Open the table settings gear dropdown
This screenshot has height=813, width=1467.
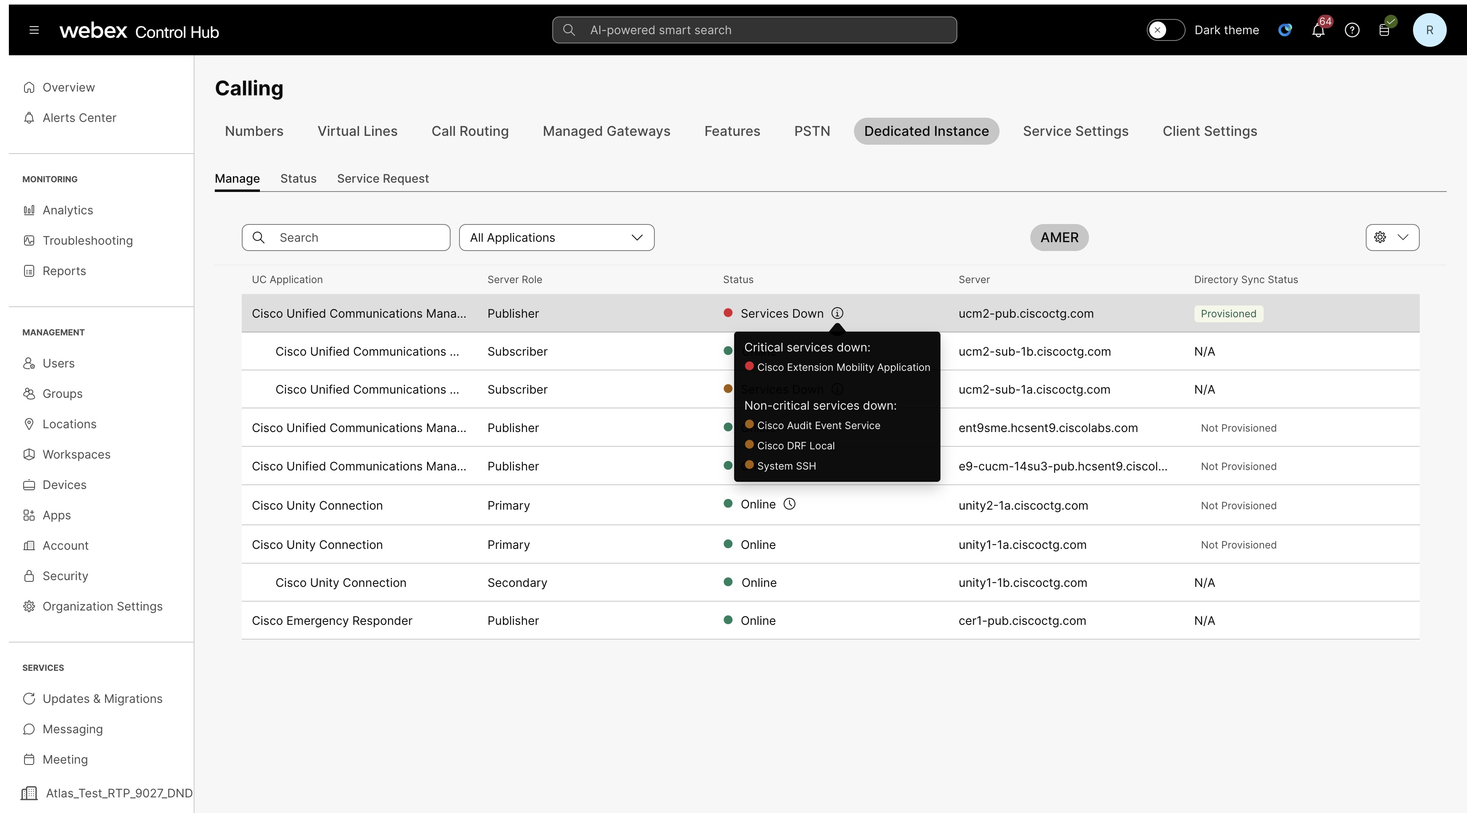click(1392, 238)
